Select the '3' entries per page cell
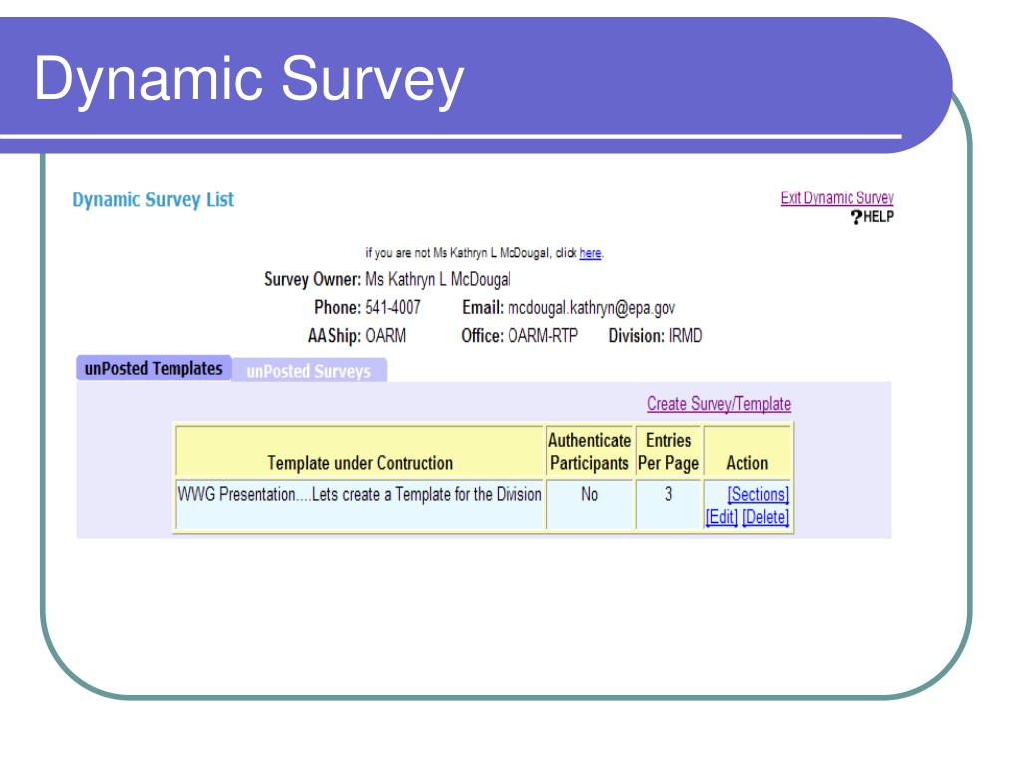The height and width of the screenshot is (766, 1021). click(x=669, y=504)
